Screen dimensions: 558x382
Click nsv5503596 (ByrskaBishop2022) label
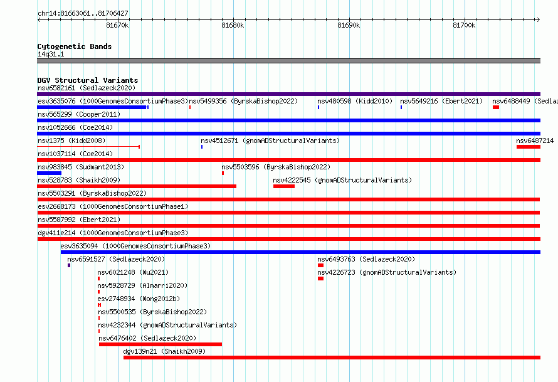pos(276,167)
